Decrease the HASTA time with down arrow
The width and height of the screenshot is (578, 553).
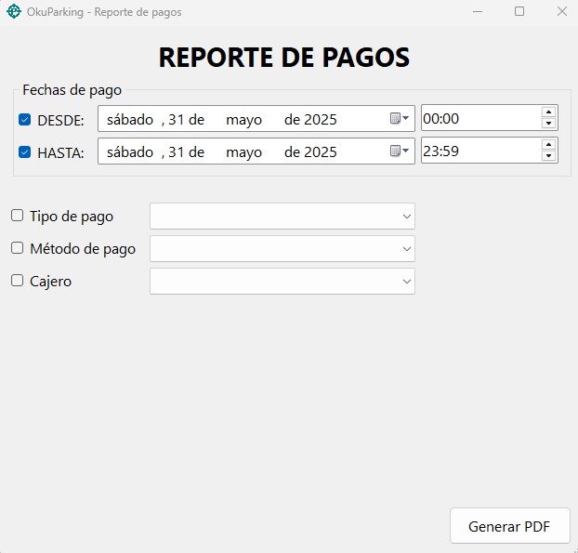(x=548, y=157)
